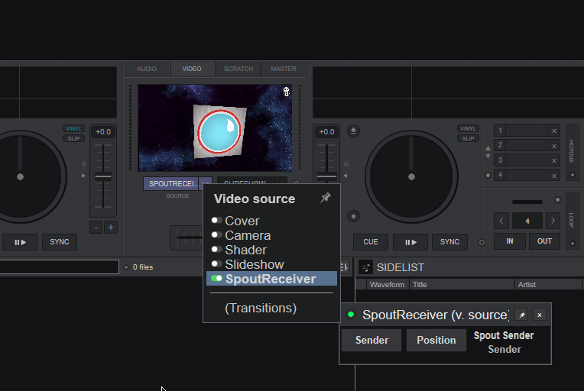Screen dimensions: 584x391
Task: Expand the HOTCUE side panel label
Action: click(572, 151)
